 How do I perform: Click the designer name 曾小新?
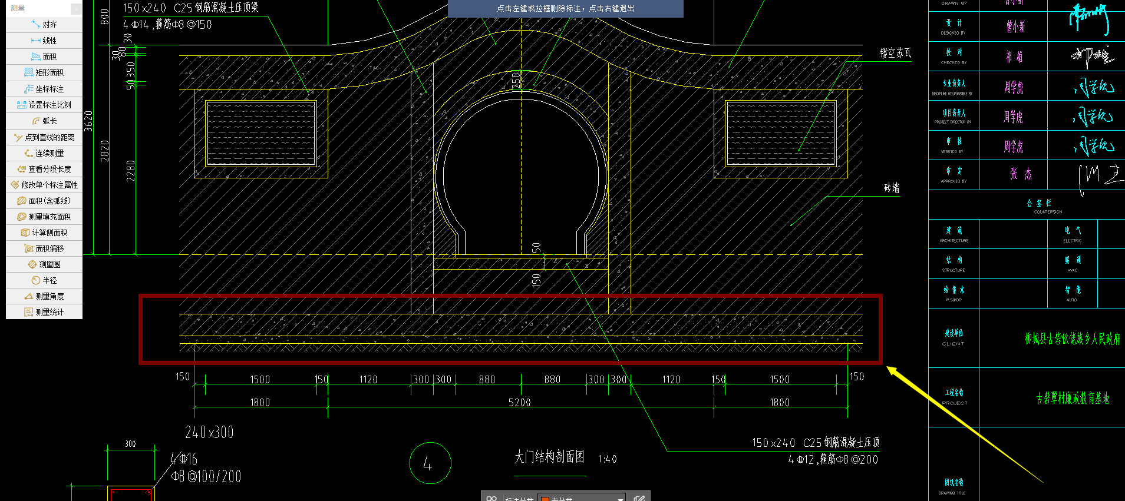click(1015, 26)
